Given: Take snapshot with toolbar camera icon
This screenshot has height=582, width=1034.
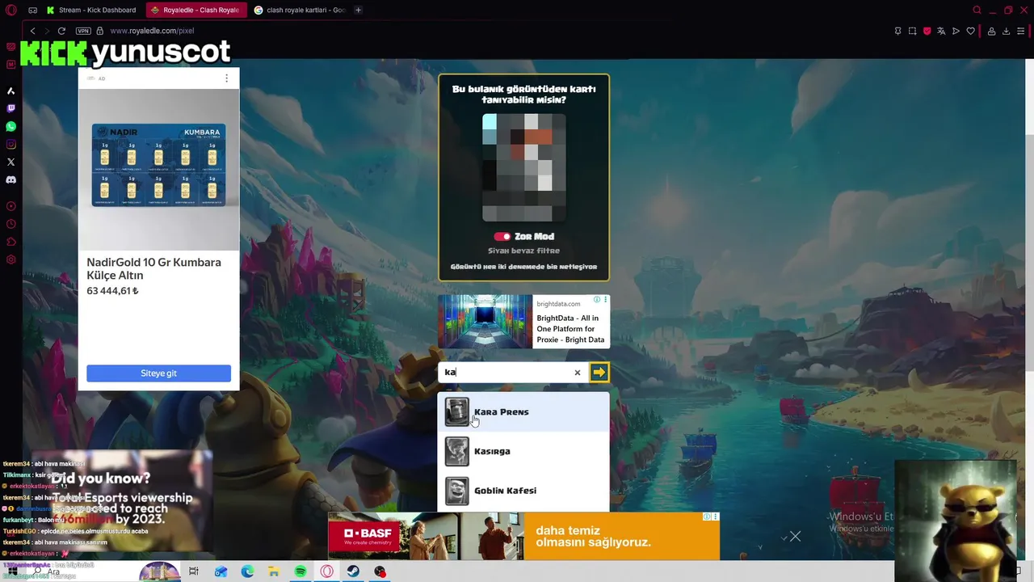Looking at the screenshot, I should click(x=912, y=31).
